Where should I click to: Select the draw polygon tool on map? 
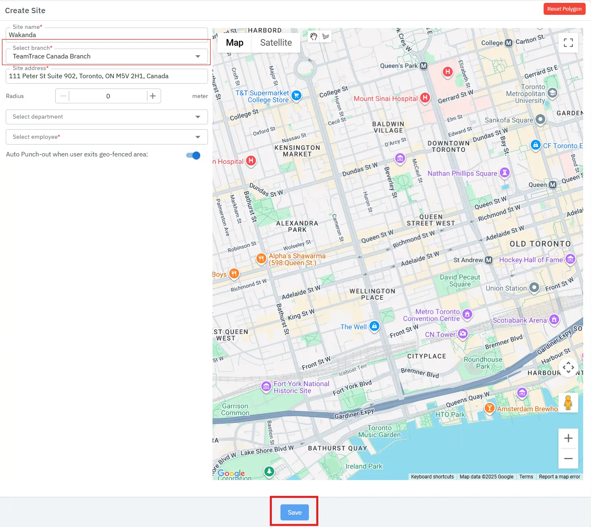(x=326, y=37)
